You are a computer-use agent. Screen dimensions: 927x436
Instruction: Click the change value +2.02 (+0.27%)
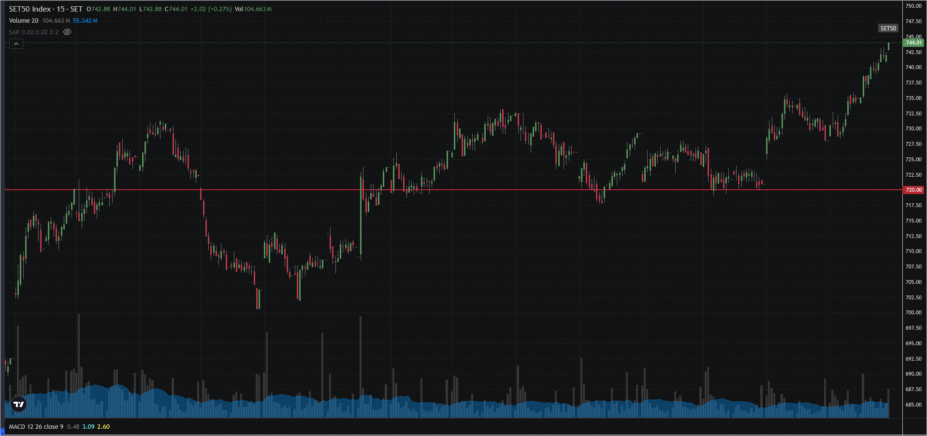[211, 9]
